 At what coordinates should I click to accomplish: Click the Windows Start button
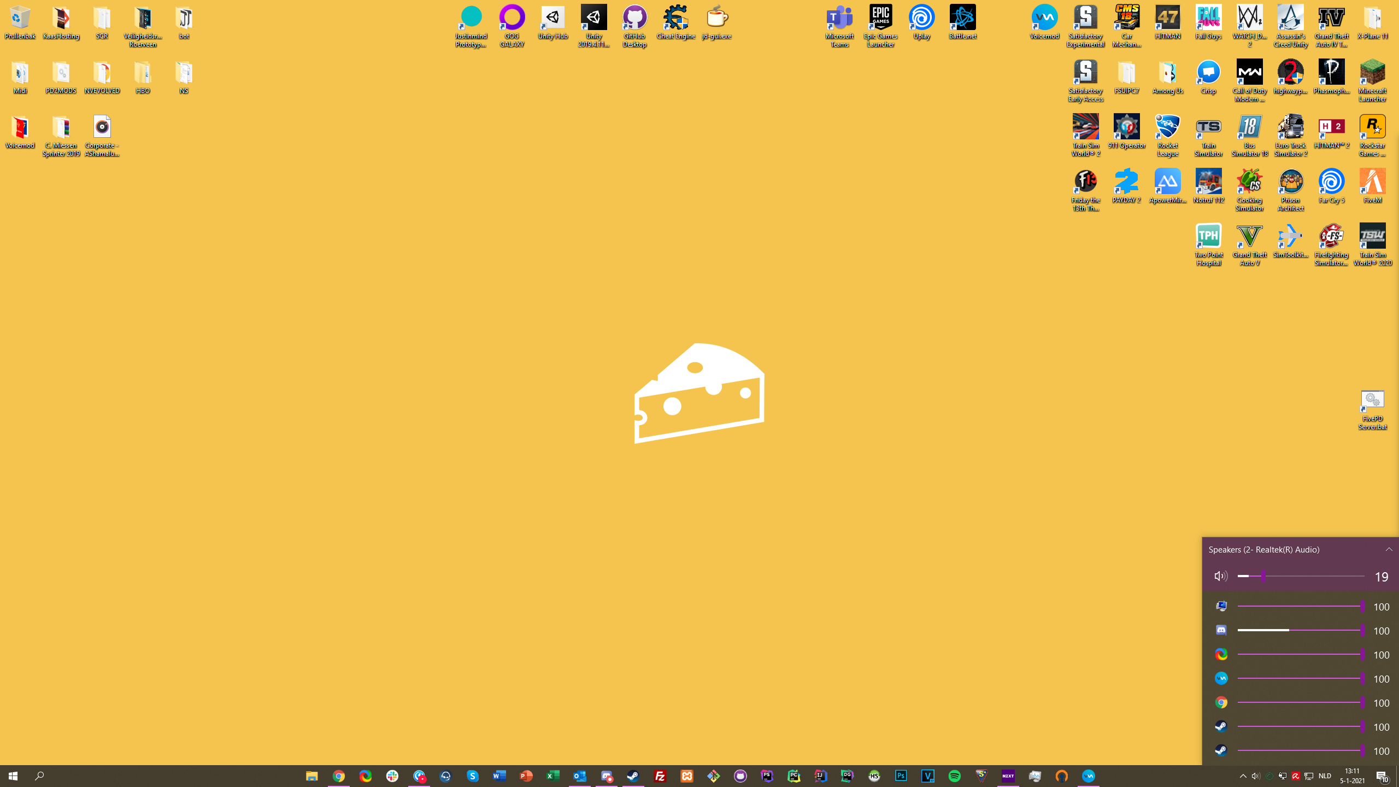13,776
